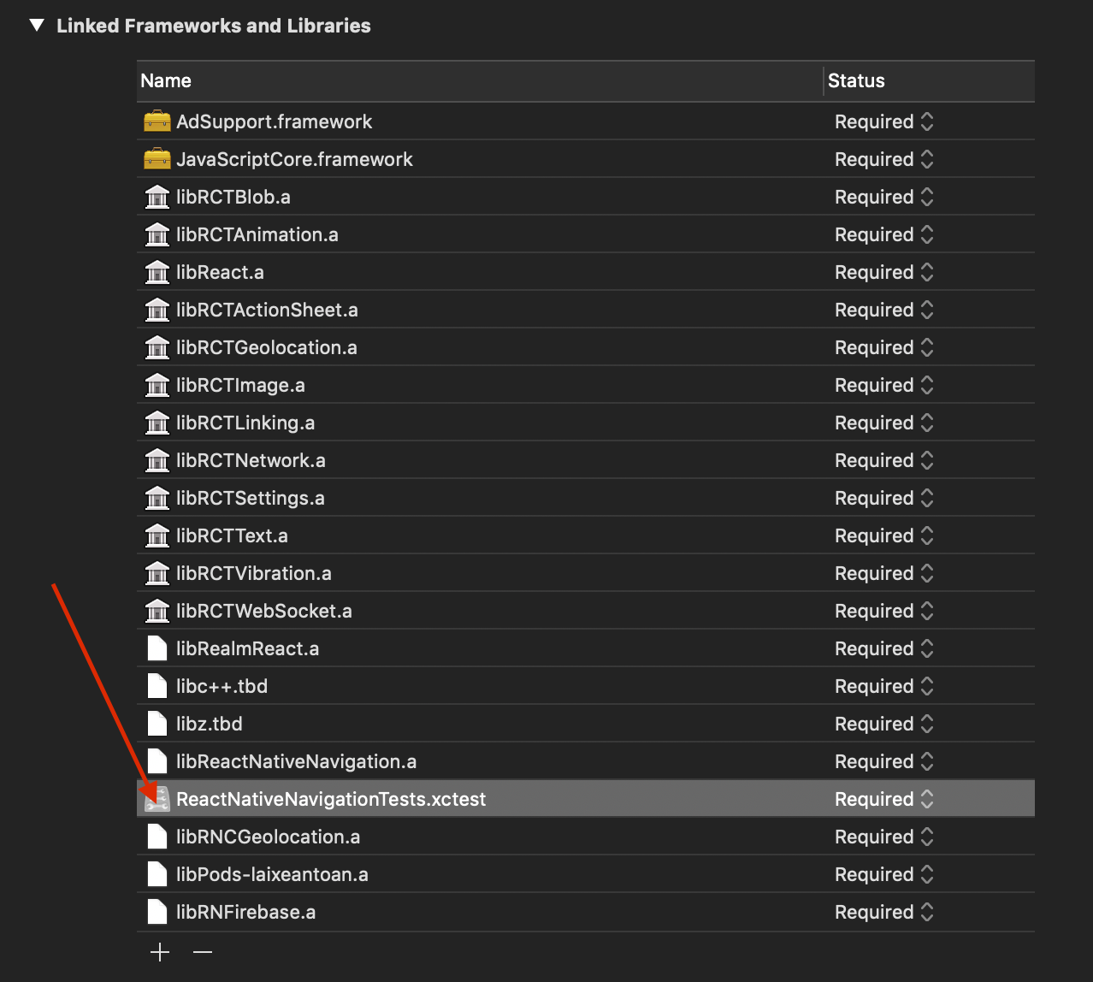This screenshot has height=982, width=1093.
Task: Click the AdSupport.framework toolbox icon
Action: [x=157, y=121]
